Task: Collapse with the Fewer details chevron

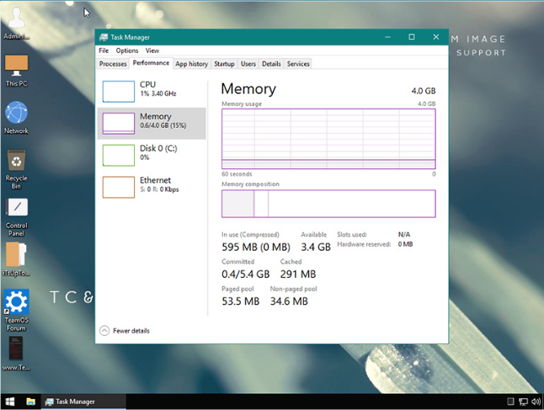Action: (104, 331)
